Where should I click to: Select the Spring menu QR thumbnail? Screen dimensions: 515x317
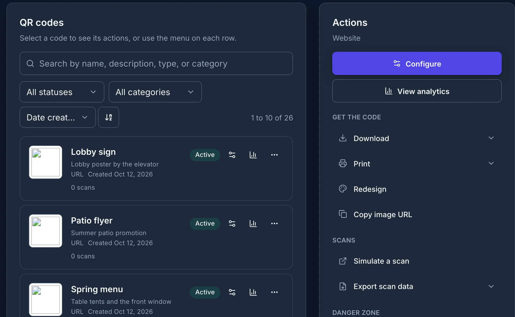pos(46,300)
